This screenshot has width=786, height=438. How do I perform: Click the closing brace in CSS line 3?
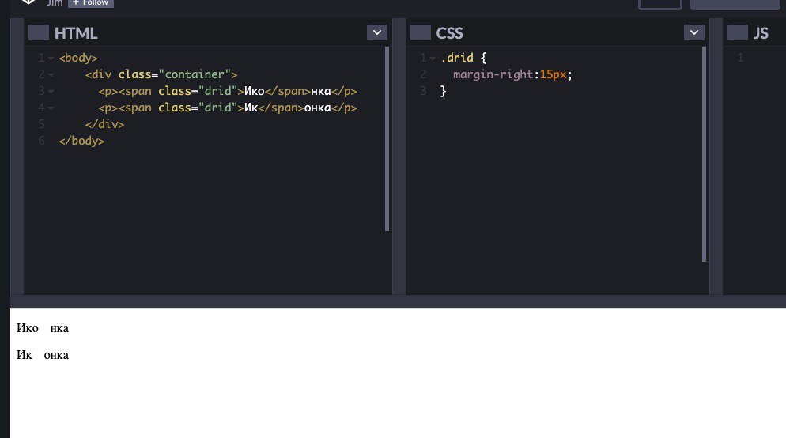click(443, 91)
